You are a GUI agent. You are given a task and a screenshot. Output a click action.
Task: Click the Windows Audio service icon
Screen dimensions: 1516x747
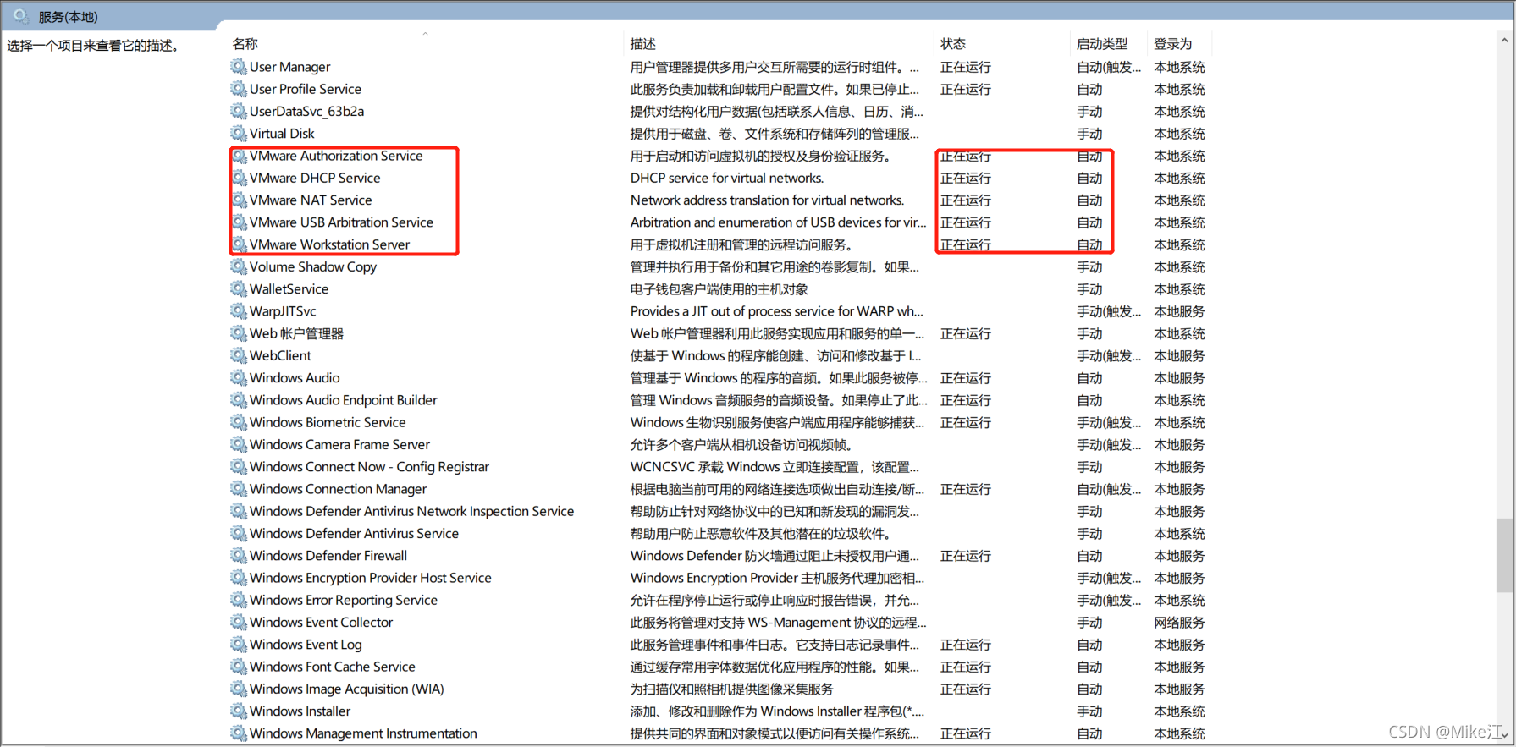(238, 377)
